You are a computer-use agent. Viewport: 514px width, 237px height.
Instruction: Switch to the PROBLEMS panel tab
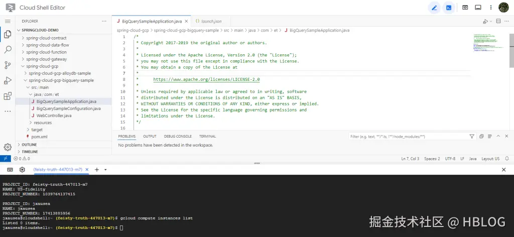click(x=127, y=137)
